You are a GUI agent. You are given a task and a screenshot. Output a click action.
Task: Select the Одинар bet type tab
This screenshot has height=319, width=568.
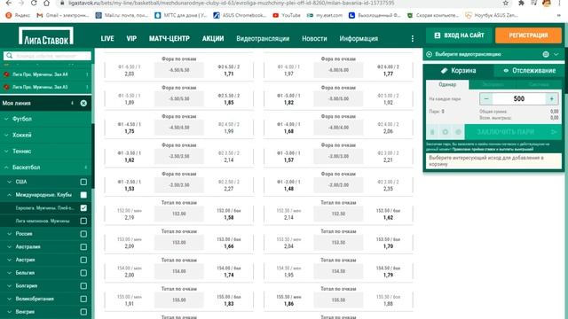447,85
